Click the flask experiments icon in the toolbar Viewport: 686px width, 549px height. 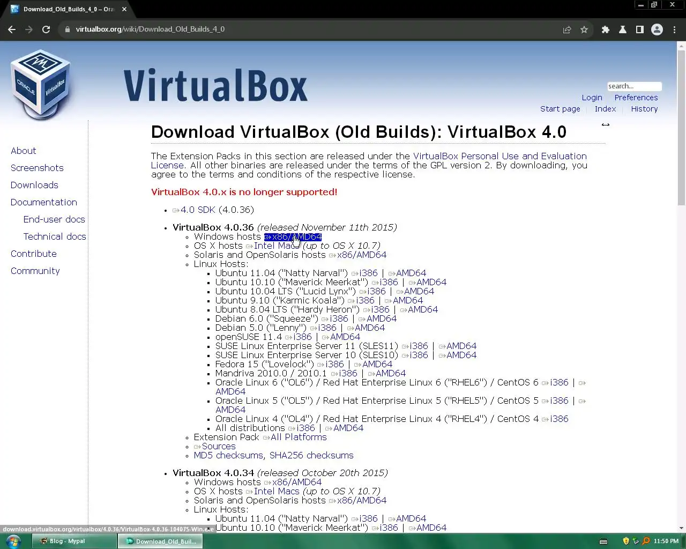pyautogui.click(x=623, y=29)
